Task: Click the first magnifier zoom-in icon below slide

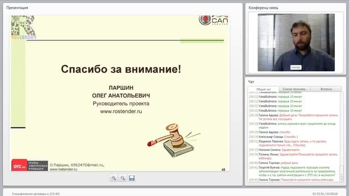Action: (x=114, y=178)
